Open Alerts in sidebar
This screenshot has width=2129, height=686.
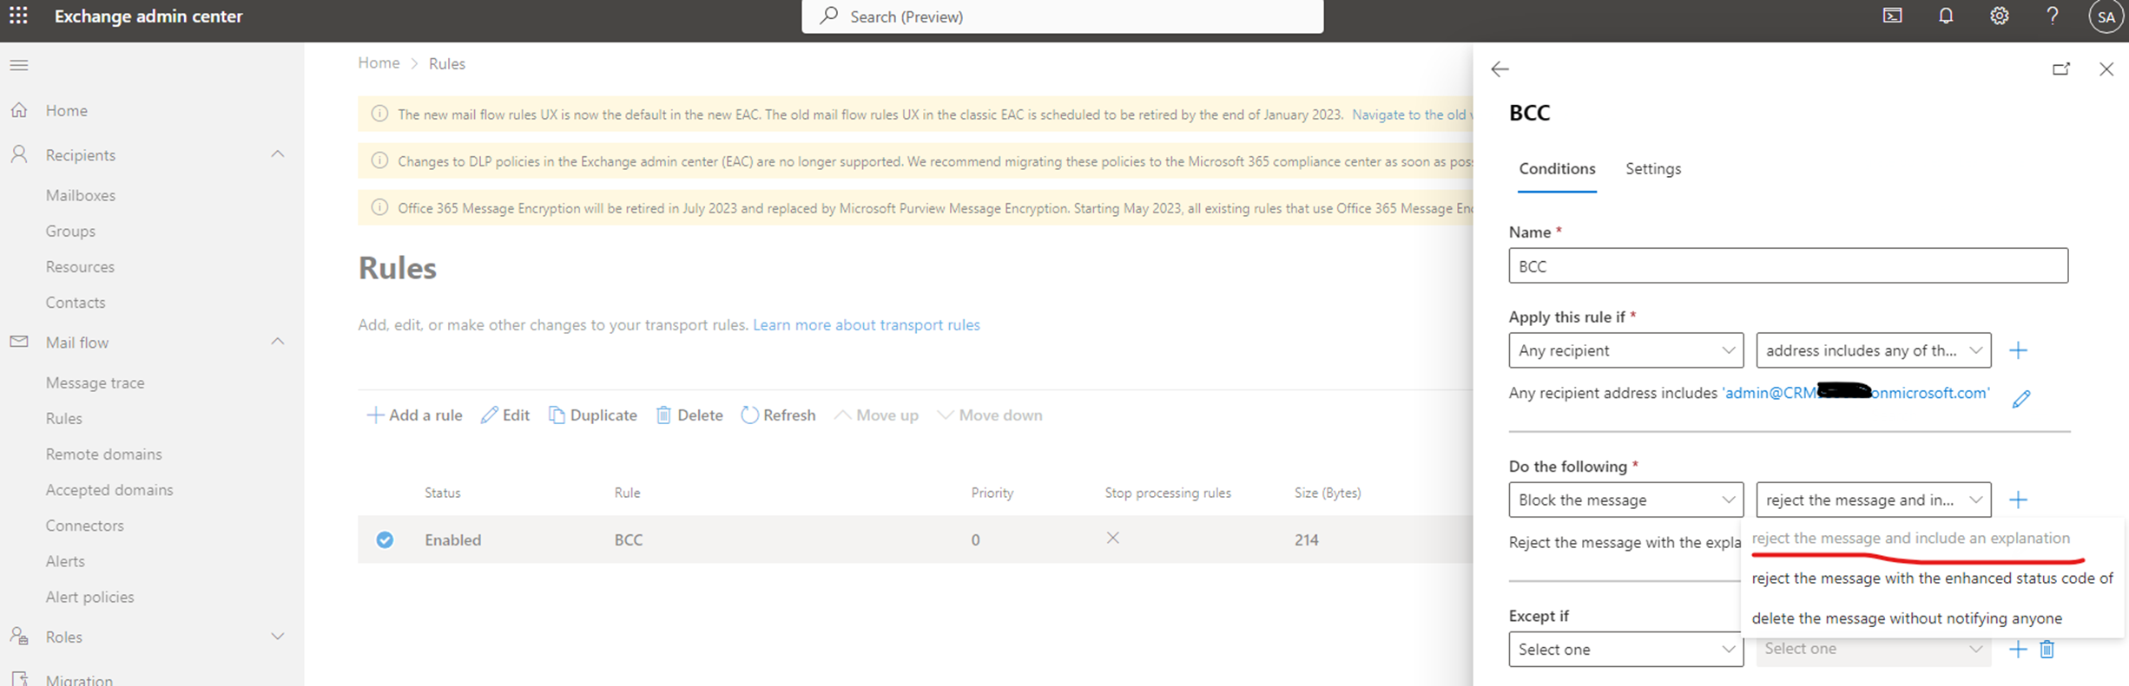pos(65,560)
